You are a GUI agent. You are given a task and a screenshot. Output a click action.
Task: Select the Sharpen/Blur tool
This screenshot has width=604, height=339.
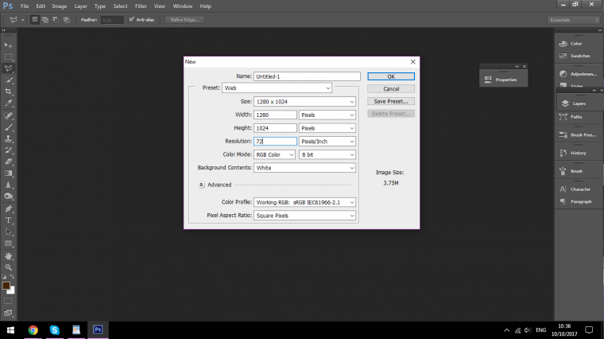(x=8, y=185)
